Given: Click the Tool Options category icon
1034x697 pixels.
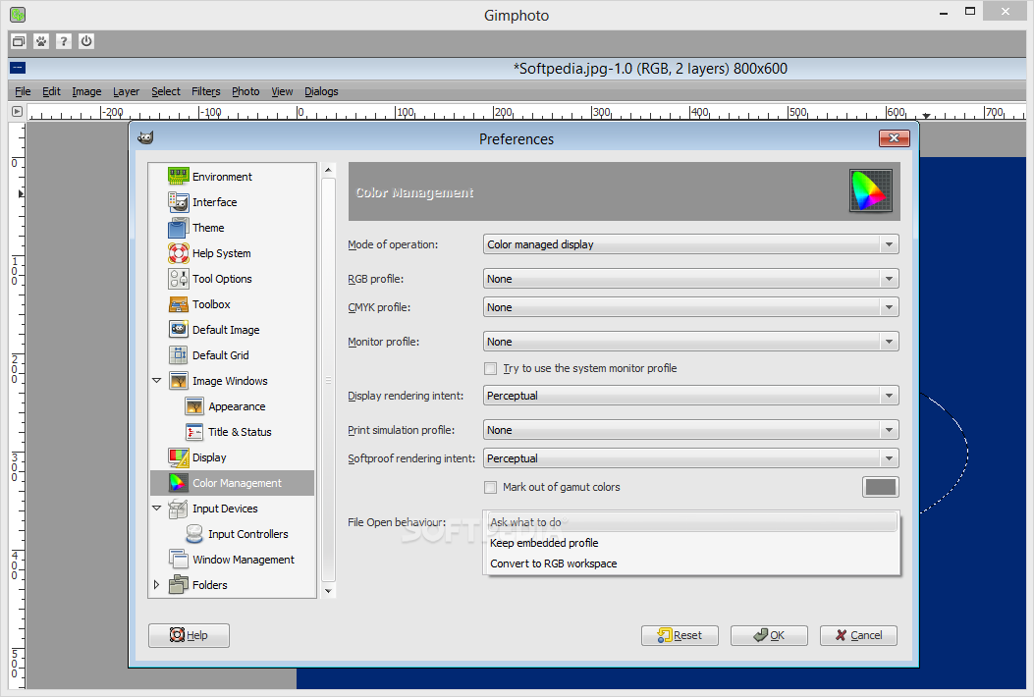Looking at the screenshot, I should [x=178, y=278].
